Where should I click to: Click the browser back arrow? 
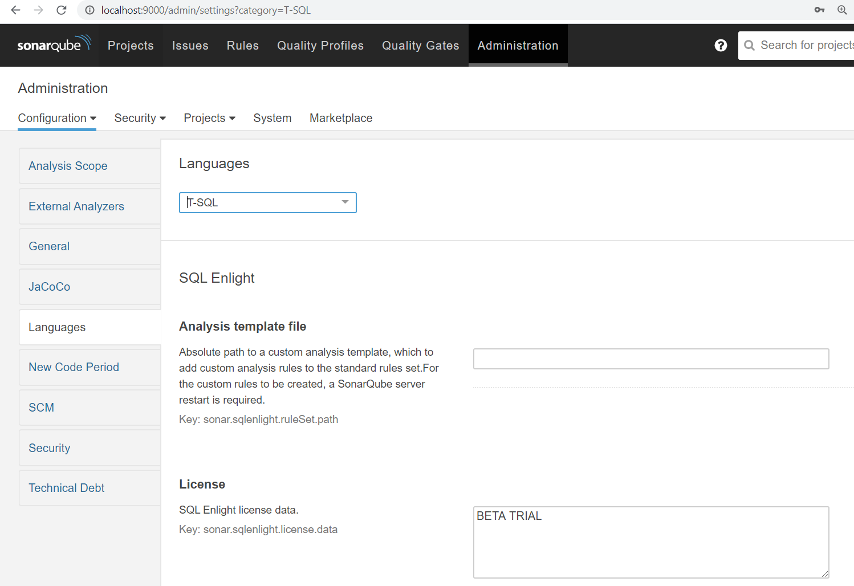[x=15, y=10]
